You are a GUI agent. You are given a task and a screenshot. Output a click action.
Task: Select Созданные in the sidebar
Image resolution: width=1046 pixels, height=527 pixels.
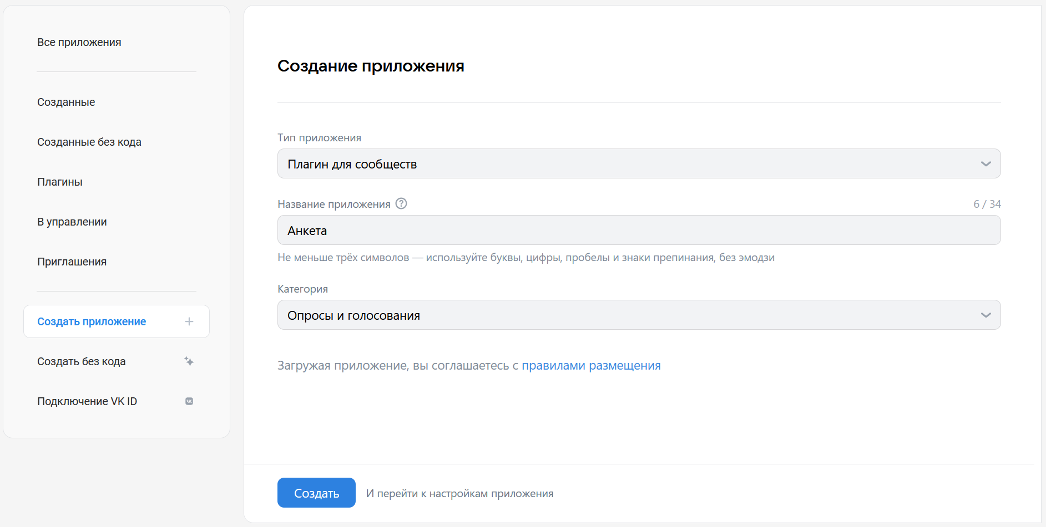pyautogui.click(x=66, y=102)
